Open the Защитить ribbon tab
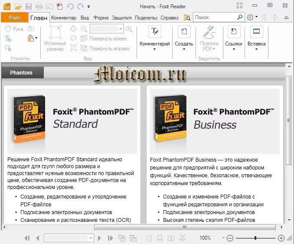Viewport: 294px width, 244px height. 121,18
